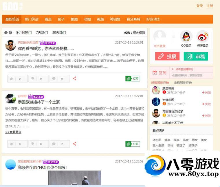Switch to 审稿周排行榜 ranking tab
This screenshot has height=187, width=220.
point(183,83)
